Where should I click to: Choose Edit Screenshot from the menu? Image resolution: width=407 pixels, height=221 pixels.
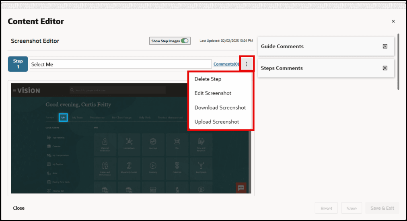point(213,93)
